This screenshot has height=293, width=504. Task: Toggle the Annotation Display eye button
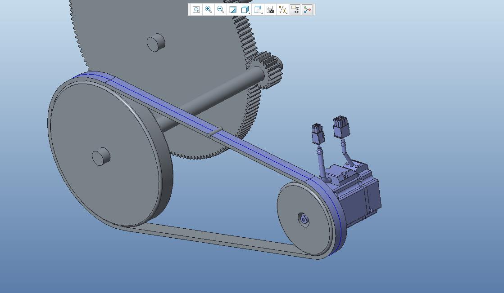point(295,9)
